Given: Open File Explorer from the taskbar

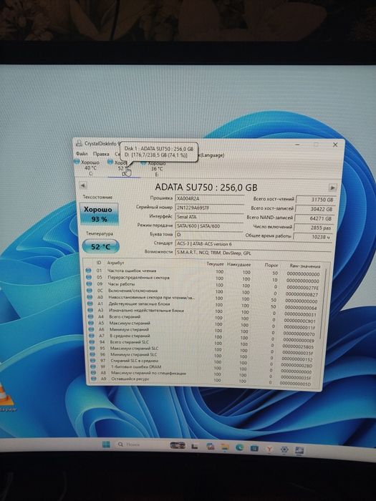Looking at the screenshot, I should 225,447.
